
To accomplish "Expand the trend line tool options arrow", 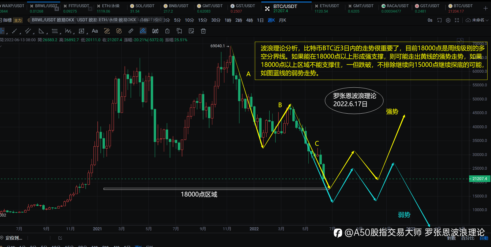I will click(x=20, y=33).
